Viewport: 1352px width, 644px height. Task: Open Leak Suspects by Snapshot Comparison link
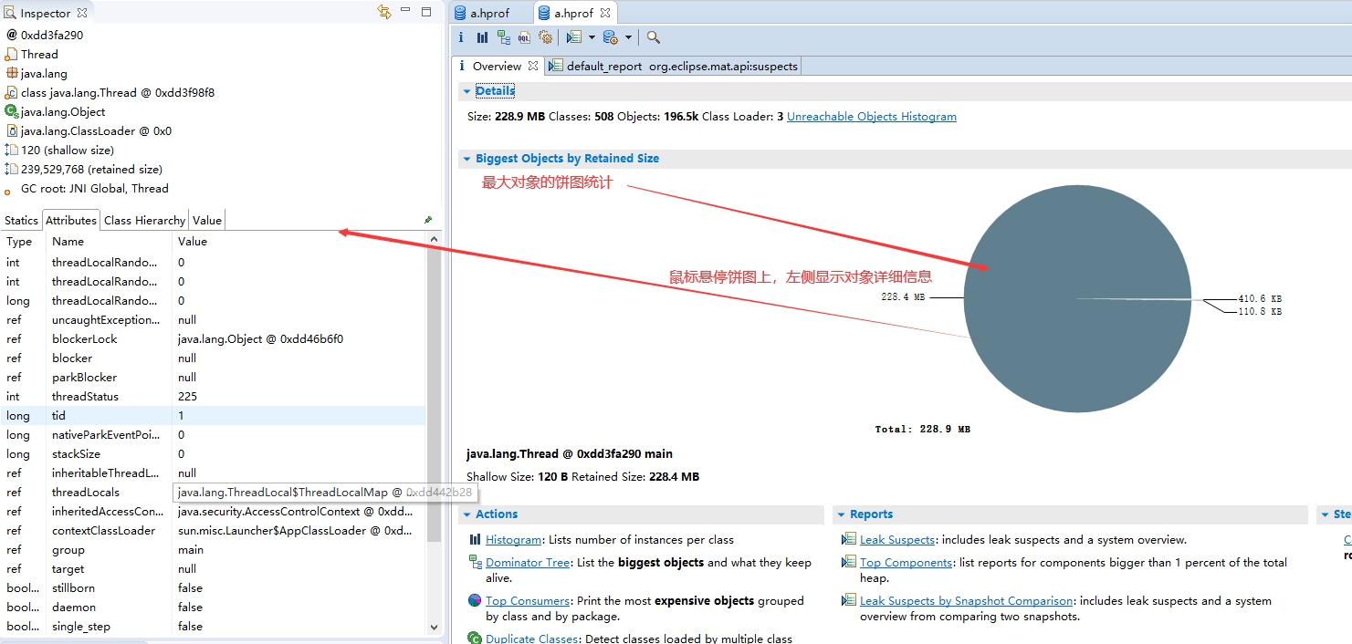(x=967, y=601)
